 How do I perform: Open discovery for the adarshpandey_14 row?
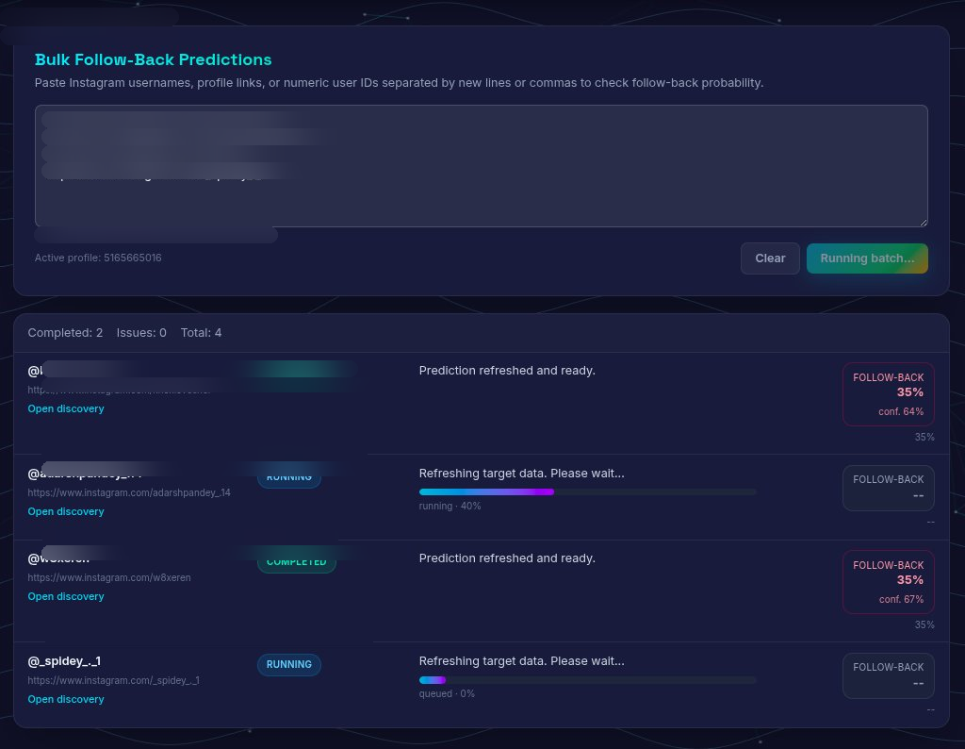[66, 511]
